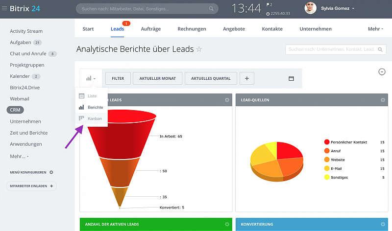Switch to the Rechnungen tab
Image resolution: width=392 pixels, height=231 pixels.
pos(192,29)
